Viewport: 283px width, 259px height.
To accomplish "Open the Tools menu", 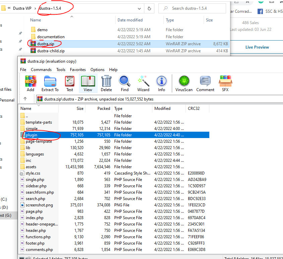I will pyautogui.click(x=61, y=70).
